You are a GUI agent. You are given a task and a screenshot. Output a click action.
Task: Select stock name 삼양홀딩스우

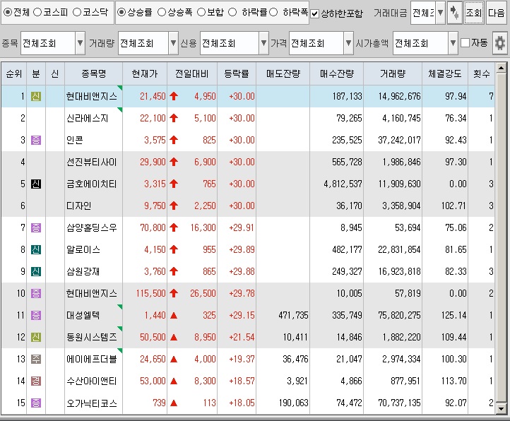[91, 227]
